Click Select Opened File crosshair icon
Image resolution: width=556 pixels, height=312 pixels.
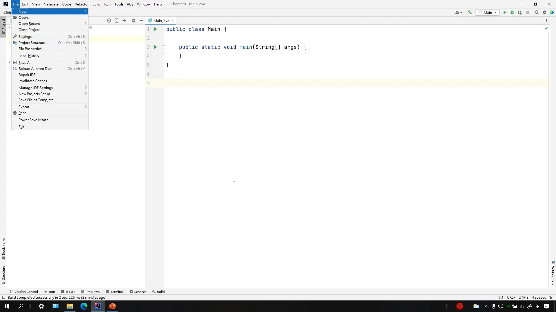click(109, 21)
